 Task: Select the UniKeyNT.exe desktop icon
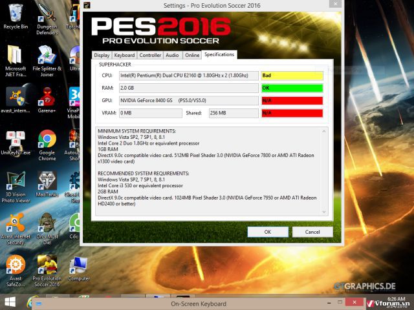(16, 142)
